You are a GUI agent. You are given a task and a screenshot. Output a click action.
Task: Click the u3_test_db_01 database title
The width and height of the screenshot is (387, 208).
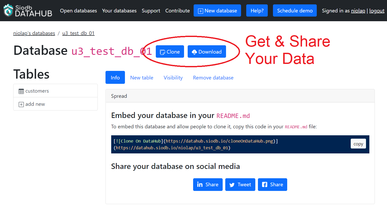click(x=112, y=51)
